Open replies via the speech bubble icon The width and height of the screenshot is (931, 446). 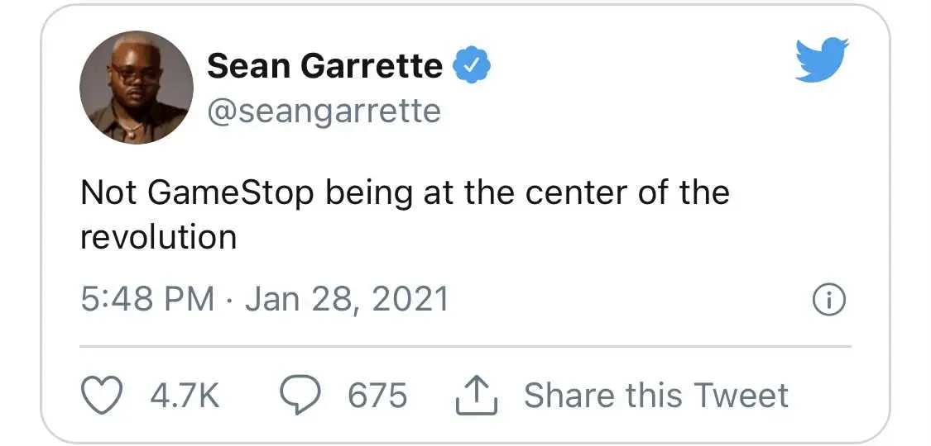(300, 396)
